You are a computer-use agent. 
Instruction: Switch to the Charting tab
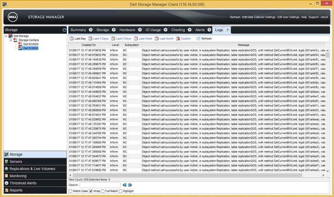pyautogui.click(x=178, y=30)
